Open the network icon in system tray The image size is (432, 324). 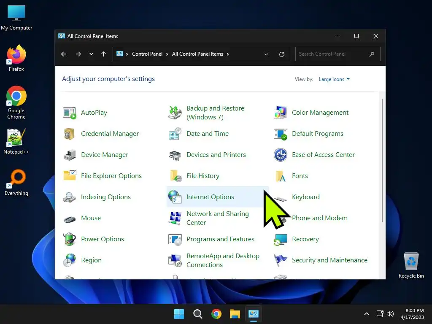tap(380, 314)
